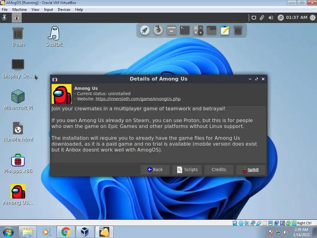The width and height of the screenshot is (317, 238).
Task: Open the Among Us desktop shortcut
Action: coord(18,195)
